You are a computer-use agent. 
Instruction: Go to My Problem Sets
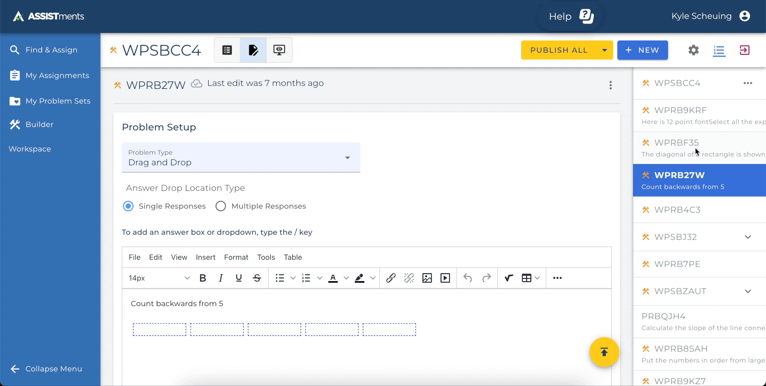tap(58, 101)
